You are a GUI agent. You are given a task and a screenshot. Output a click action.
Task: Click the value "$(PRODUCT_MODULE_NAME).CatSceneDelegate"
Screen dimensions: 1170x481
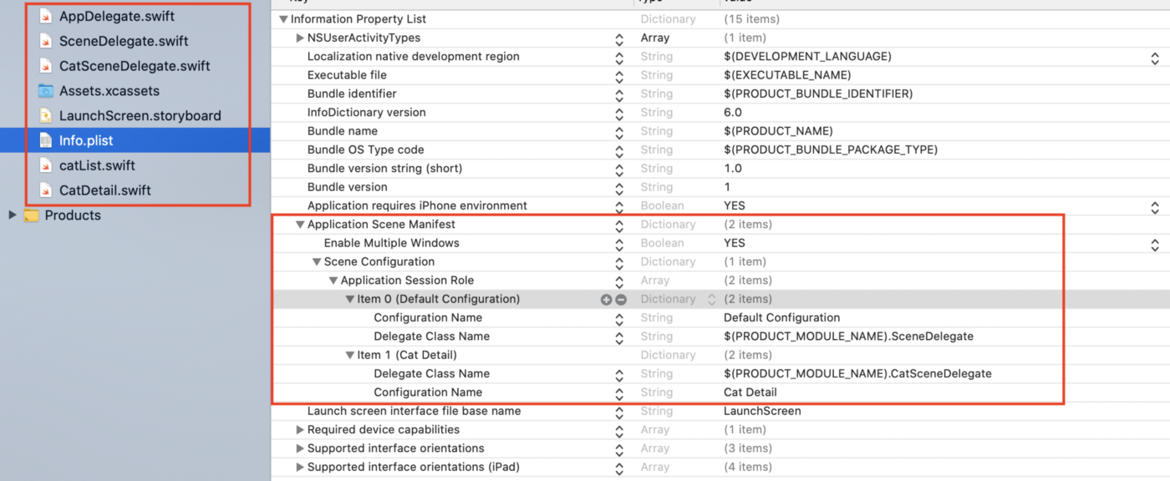pos(857,373)
